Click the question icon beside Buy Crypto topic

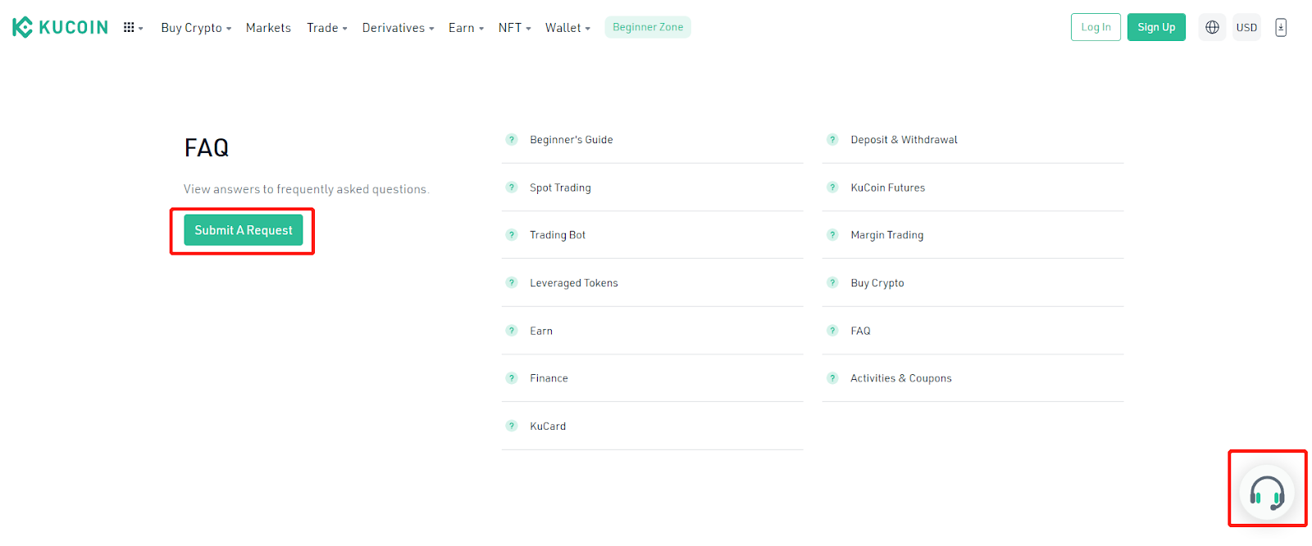point(832,283)
